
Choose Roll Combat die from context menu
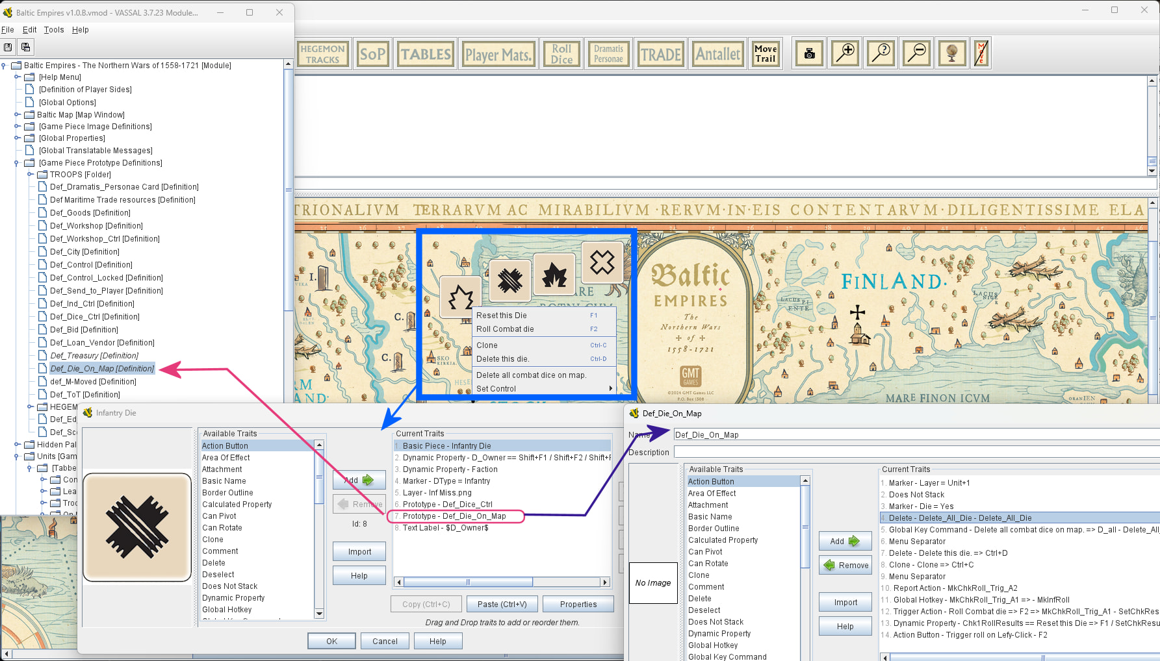coord(544,329)
